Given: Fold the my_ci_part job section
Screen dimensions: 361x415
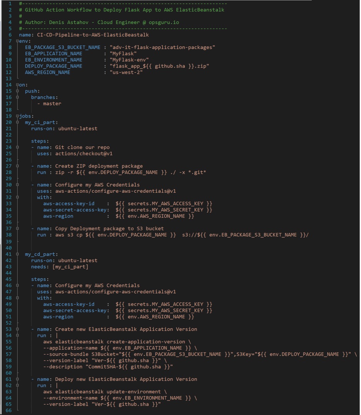Looking at the screenshot, I should point(17,122).
